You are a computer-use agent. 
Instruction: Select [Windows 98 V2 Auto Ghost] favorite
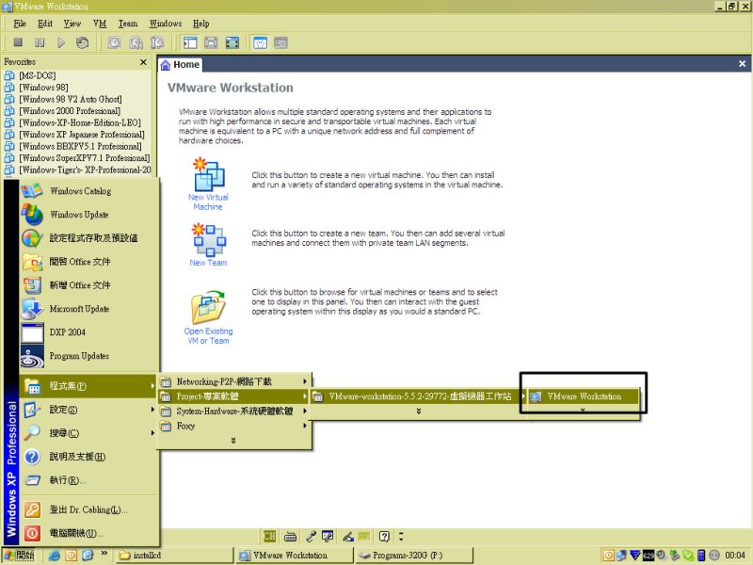[71, 99]
